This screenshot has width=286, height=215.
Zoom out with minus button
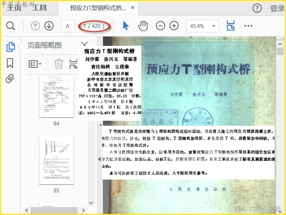click(x=160, y=26)
